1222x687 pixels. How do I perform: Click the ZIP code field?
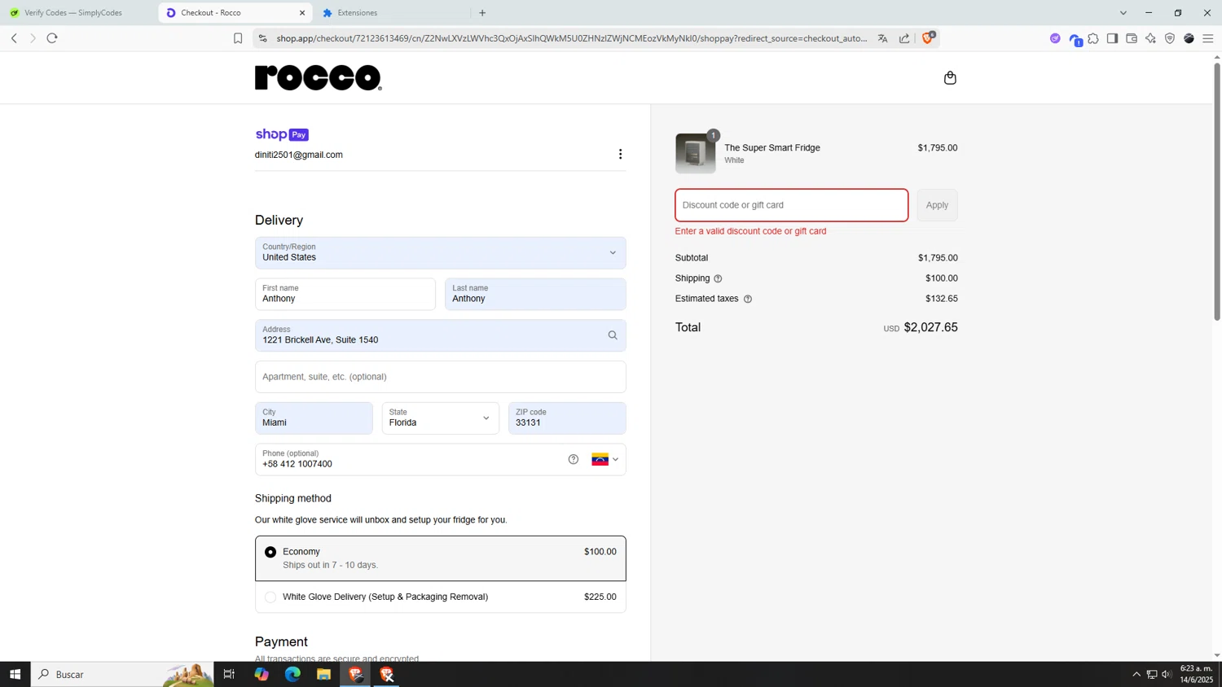tap(567, 418)
